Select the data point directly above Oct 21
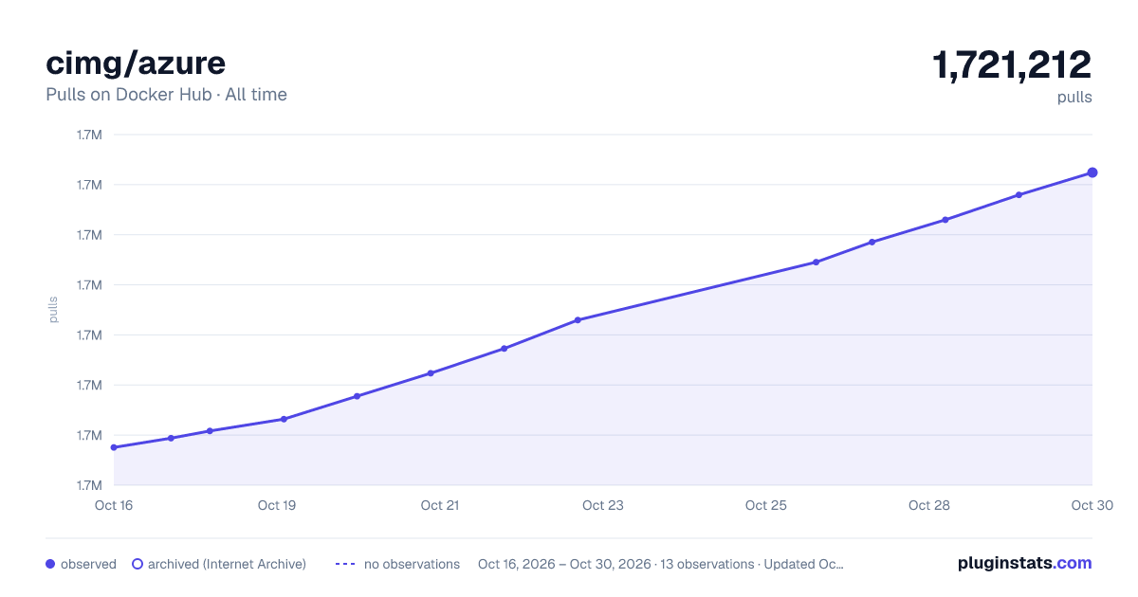This screenshot has height=597, width=1138. tap(431, 373)
